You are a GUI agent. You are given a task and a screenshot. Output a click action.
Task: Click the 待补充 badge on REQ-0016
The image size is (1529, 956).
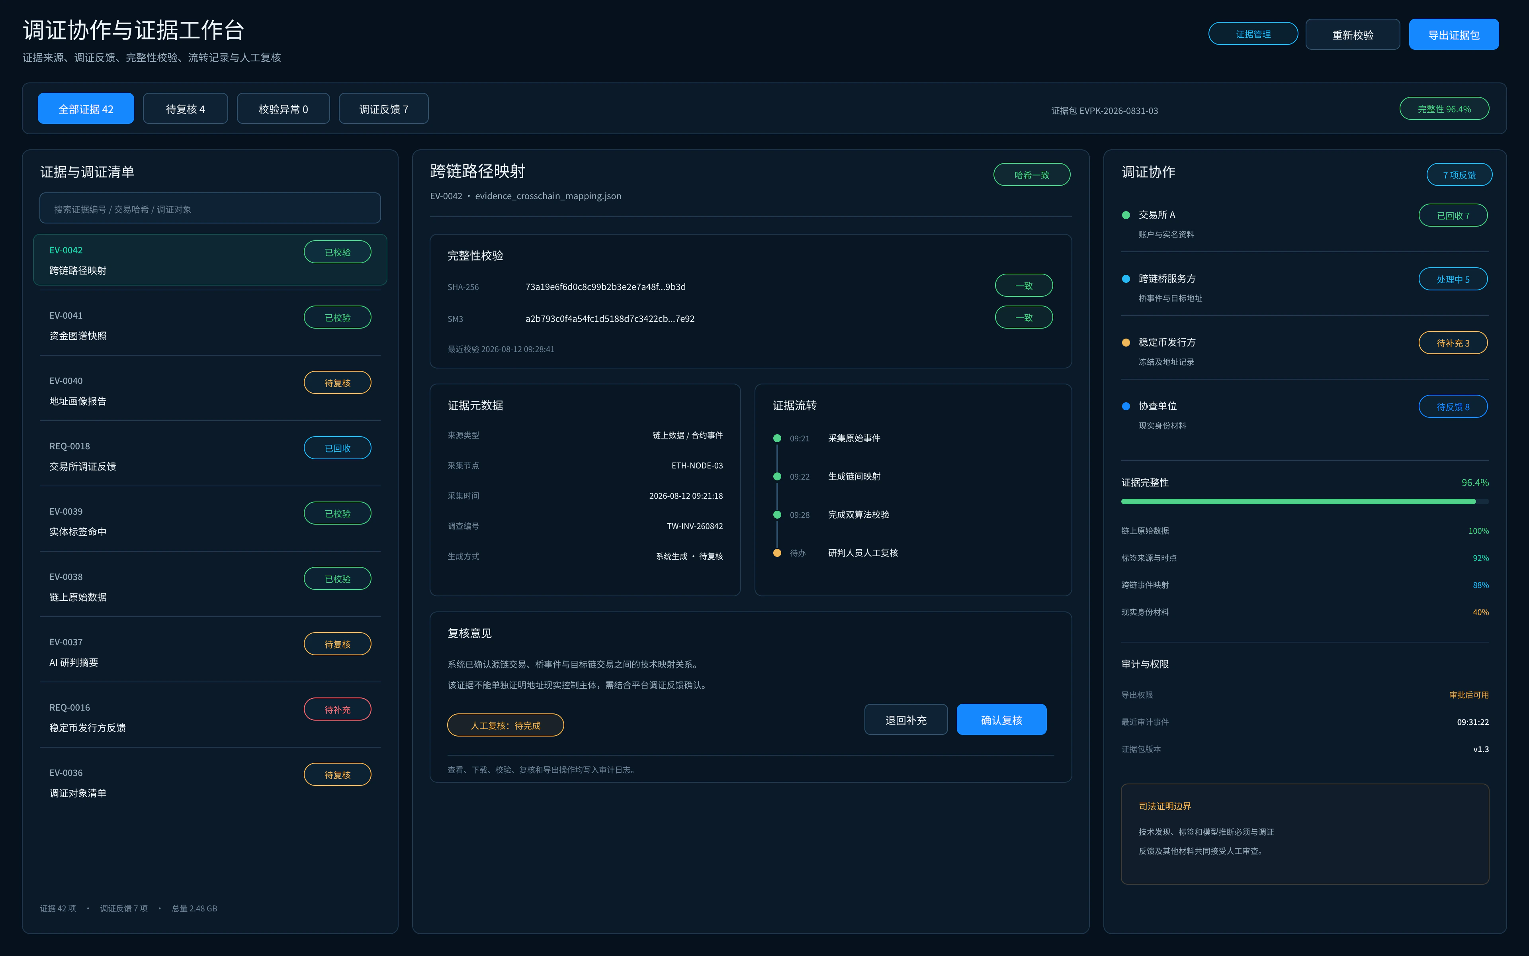337,709
